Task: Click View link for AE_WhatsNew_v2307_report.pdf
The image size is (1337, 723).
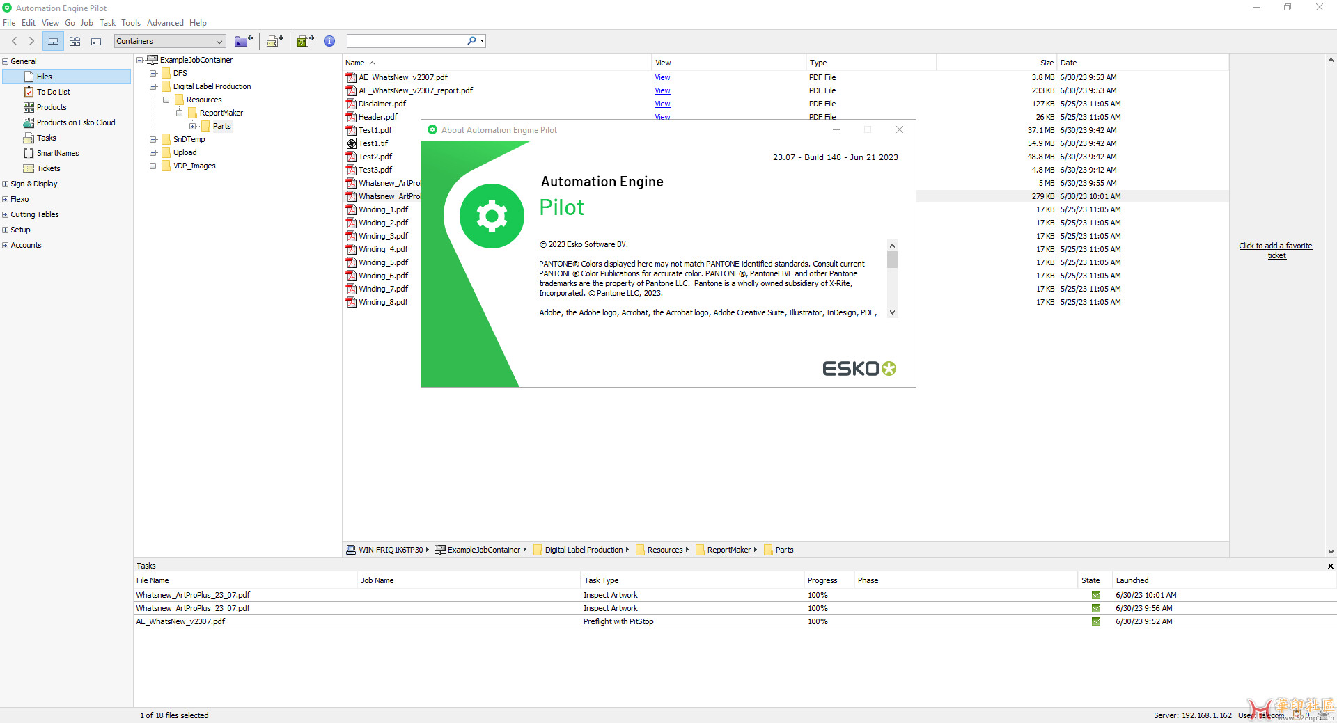Action: pyautogui.click(x=662, y=90)
